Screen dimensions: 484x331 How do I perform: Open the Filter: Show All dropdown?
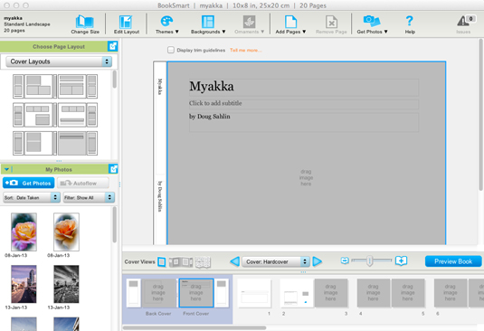(89, 197)
